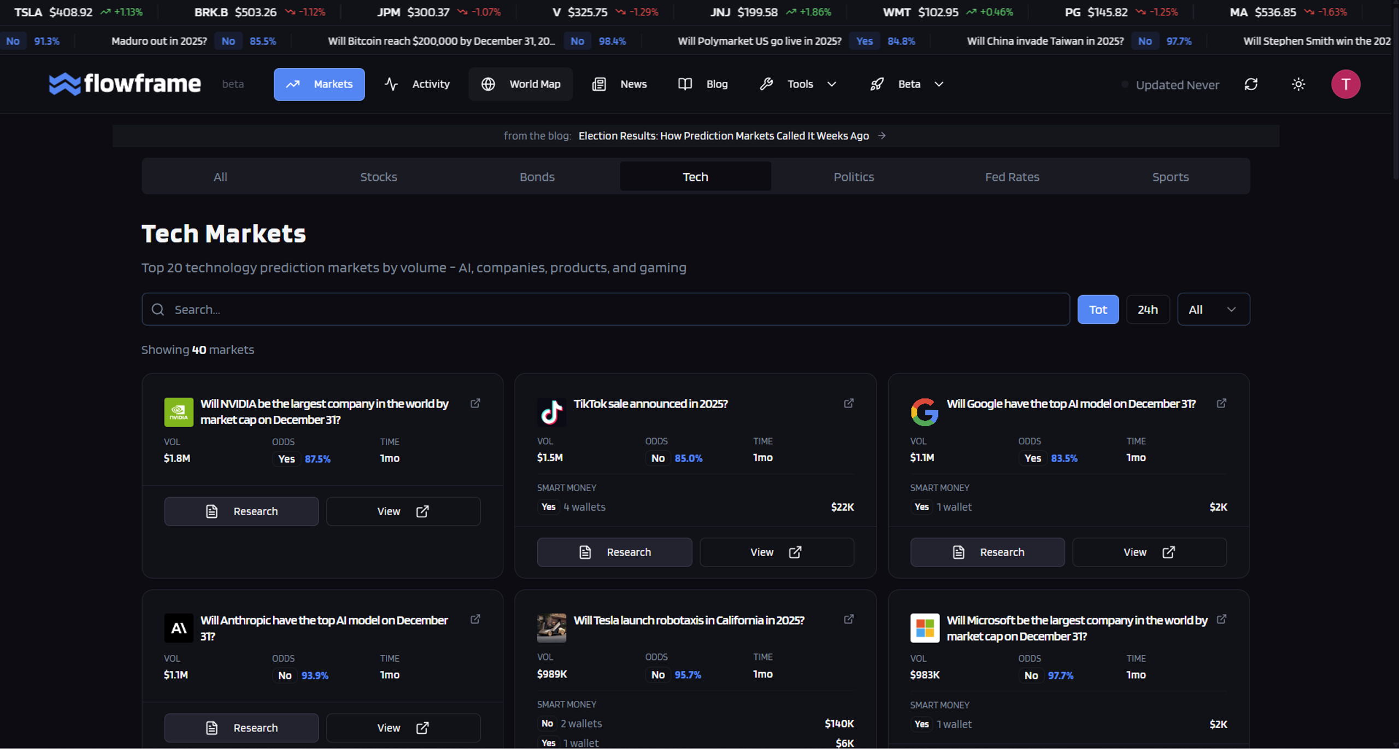The image size is (1399, 749).
Task: Click the Updated Never status text
Action: [1177, 85]
